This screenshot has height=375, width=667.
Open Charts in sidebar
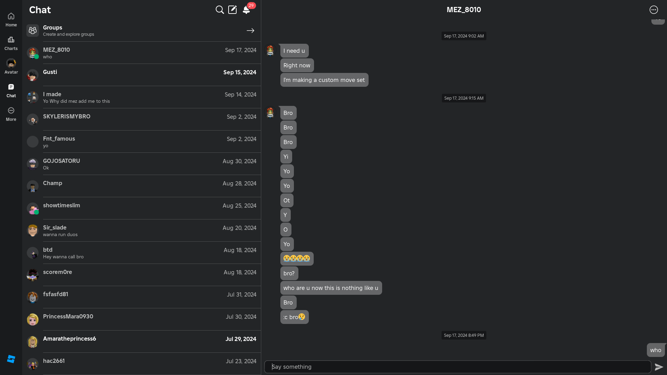click(11, 43)
